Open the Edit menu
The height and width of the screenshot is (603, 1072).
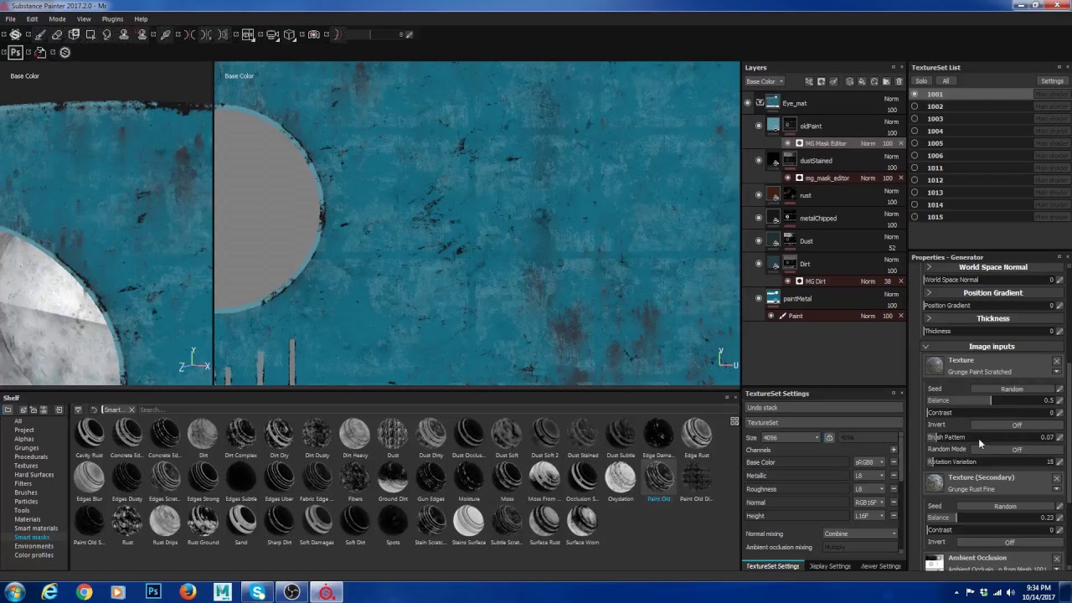[32, 18]
